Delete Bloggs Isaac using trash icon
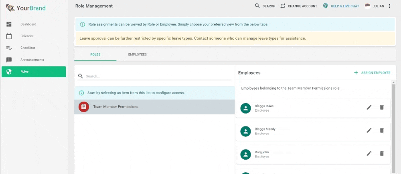 382,107
